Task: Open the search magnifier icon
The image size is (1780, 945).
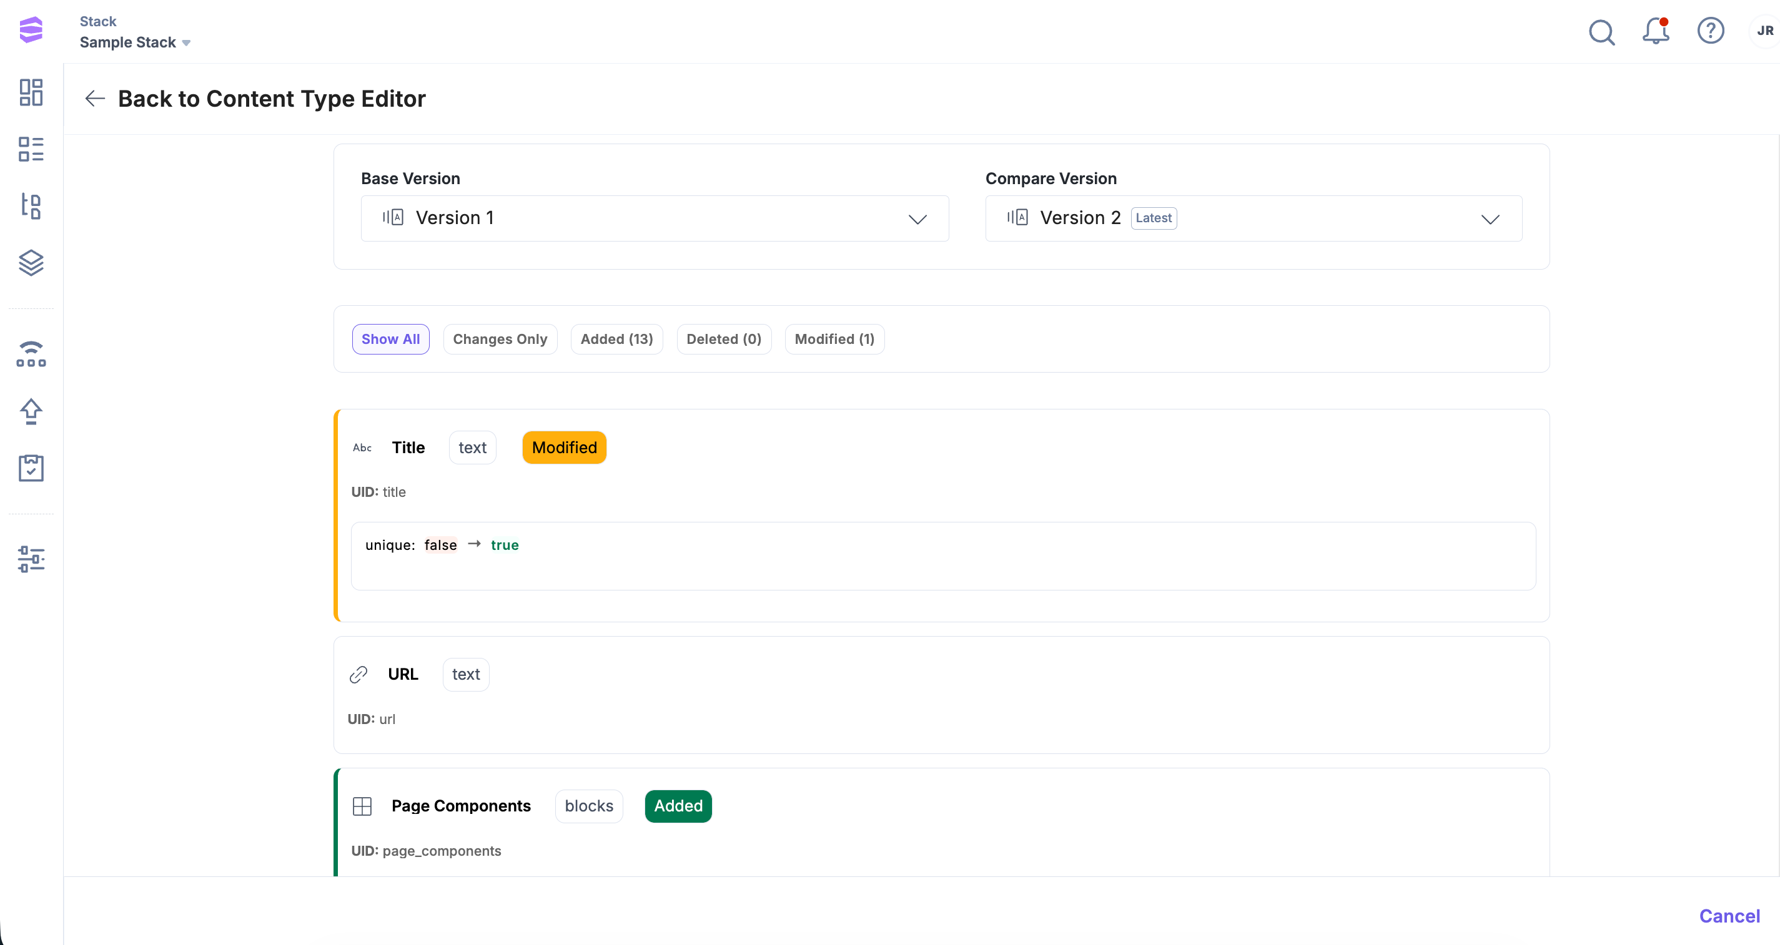Action: click(x=1601, y=32)
